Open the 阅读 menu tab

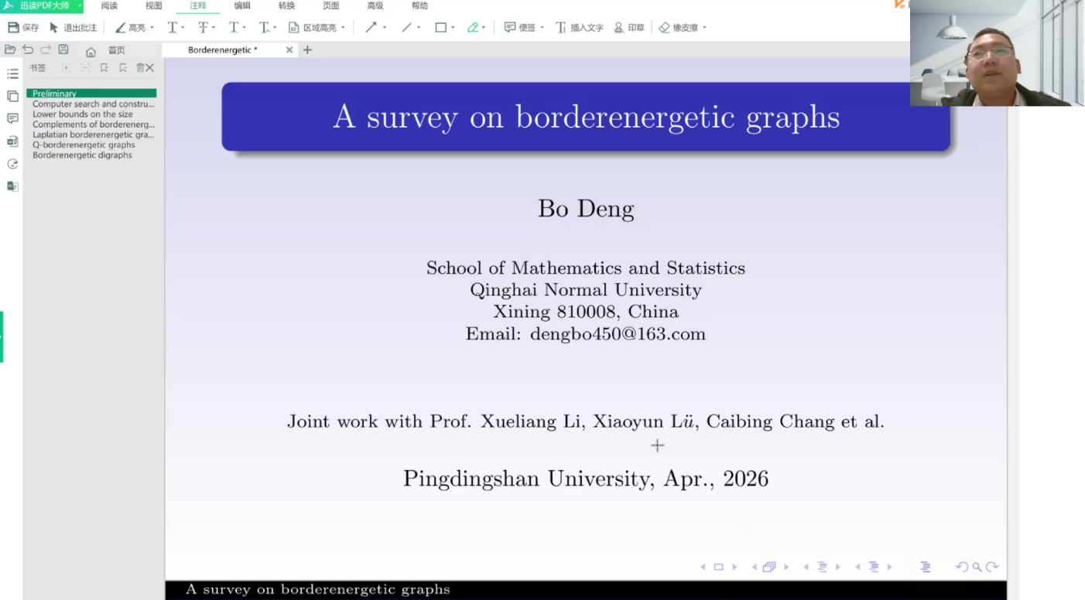(110, 5)
